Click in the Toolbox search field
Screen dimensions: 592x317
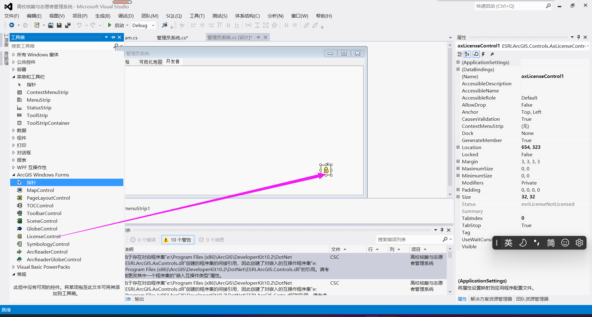[62, 46]
